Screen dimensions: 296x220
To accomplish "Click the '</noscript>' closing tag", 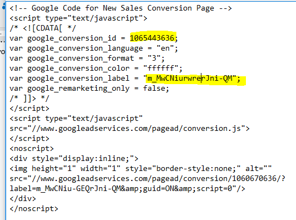I will coord(34,209).
